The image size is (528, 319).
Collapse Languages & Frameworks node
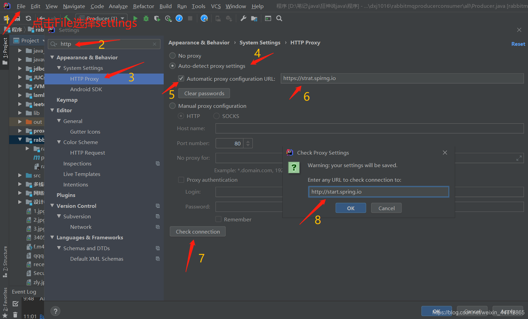pyautogui.click(x=52, y=237)
